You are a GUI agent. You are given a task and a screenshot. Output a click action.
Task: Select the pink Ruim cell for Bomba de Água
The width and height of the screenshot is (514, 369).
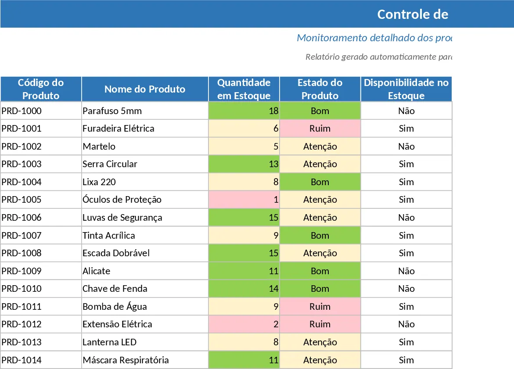coord(320,306)
